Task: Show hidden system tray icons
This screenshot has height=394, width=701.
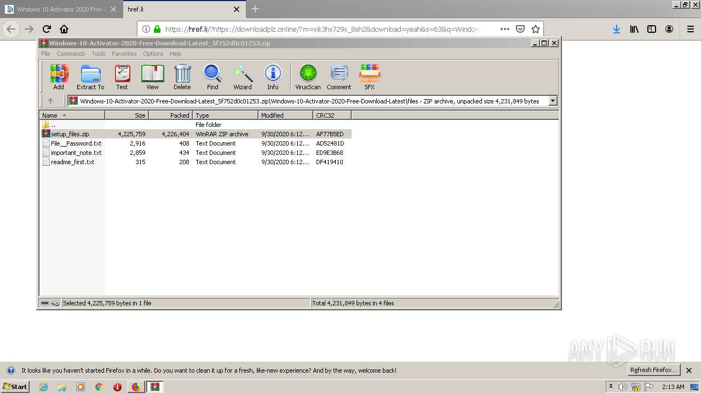Action: 611,386
